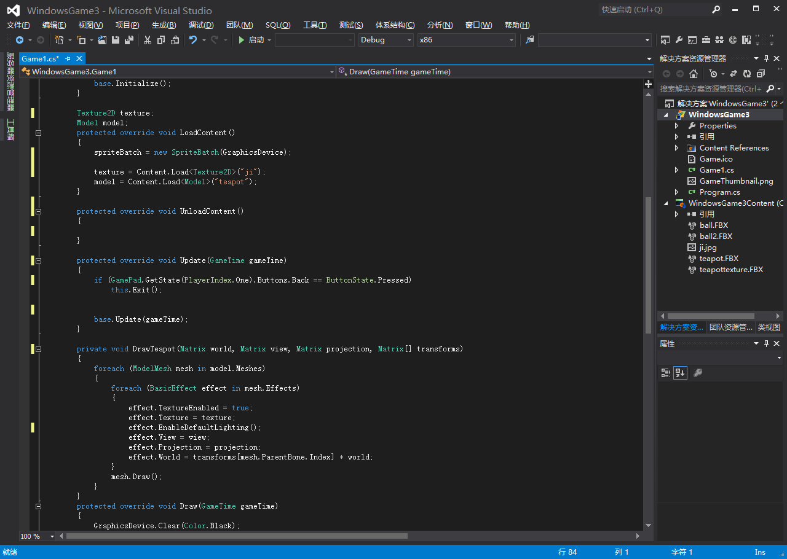This screenshot has width=787, height=559.
Task: Toggle categorized view in Properties panel
Action: click(665, 372)
